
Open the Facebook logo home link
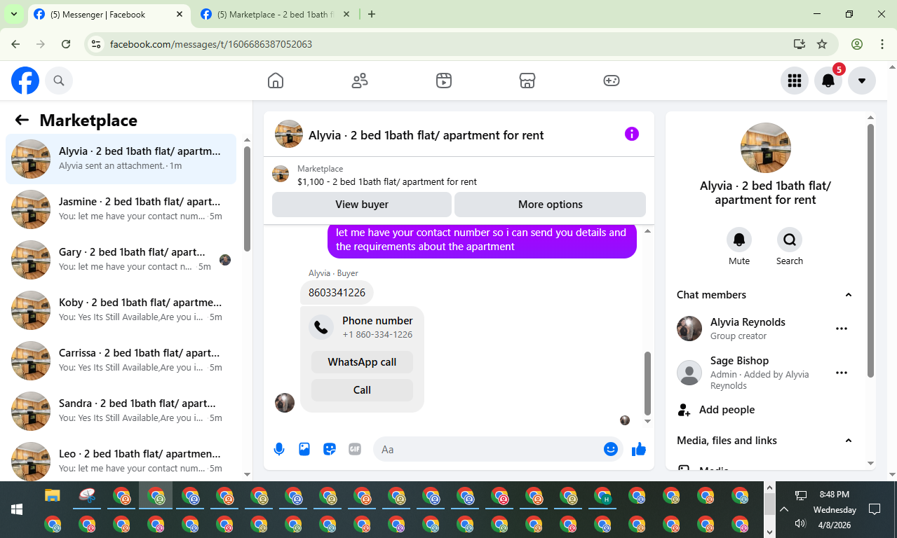point(25,81)
